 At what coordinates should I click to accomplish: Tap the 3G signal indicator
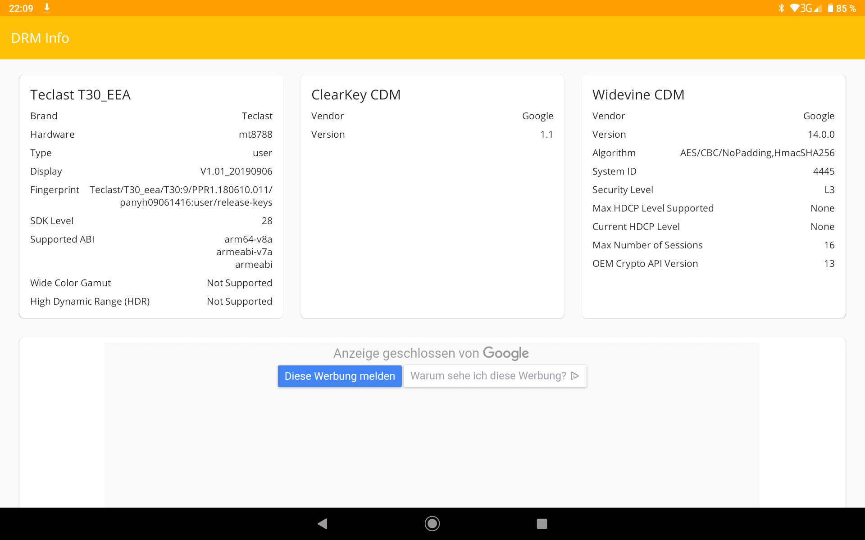point(811,8)
